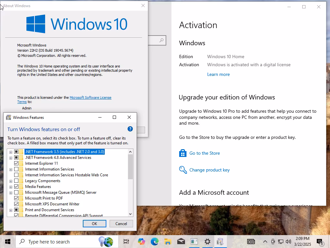The image size is (330, 248).
Task: Open Task View on the taskbar
Action: (126, 242)
